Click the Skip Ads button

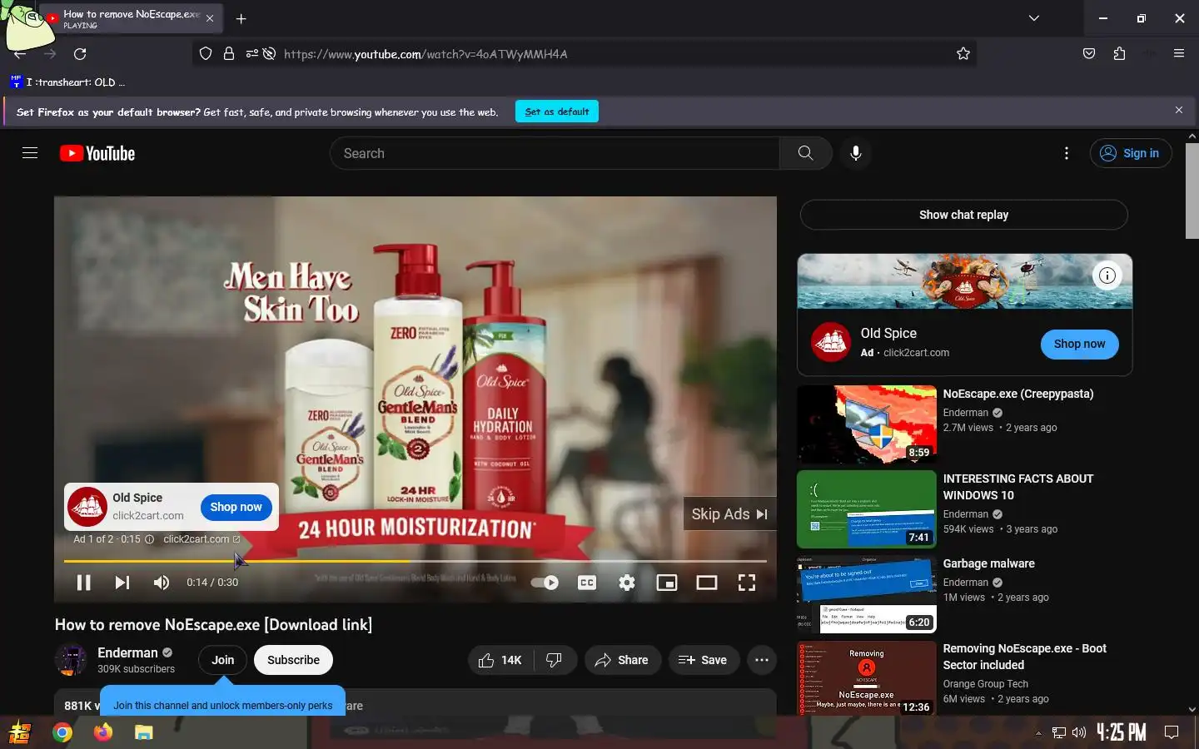point(729,514)
